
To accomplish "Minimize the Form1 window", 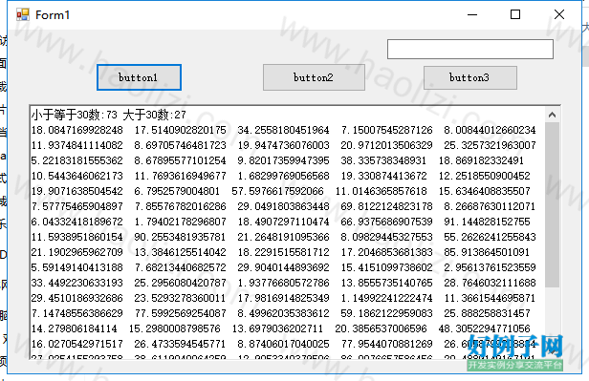I will pos(472,14).
